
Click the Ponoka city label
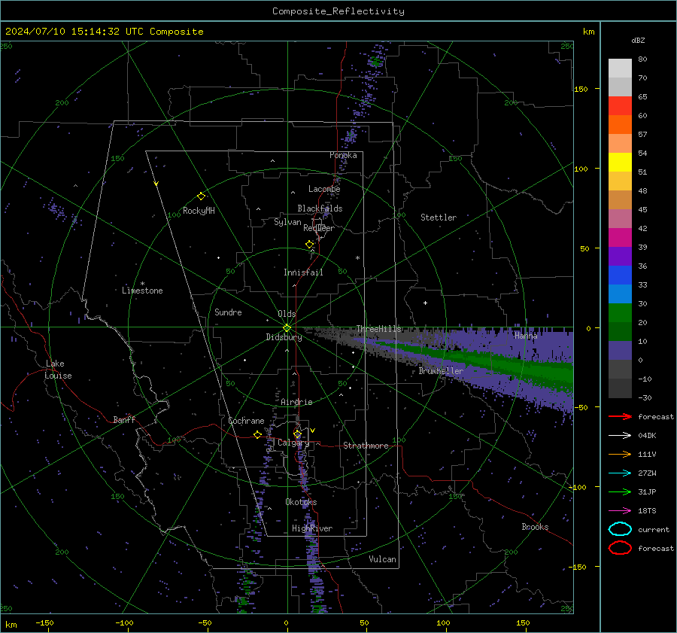[343, 155]
